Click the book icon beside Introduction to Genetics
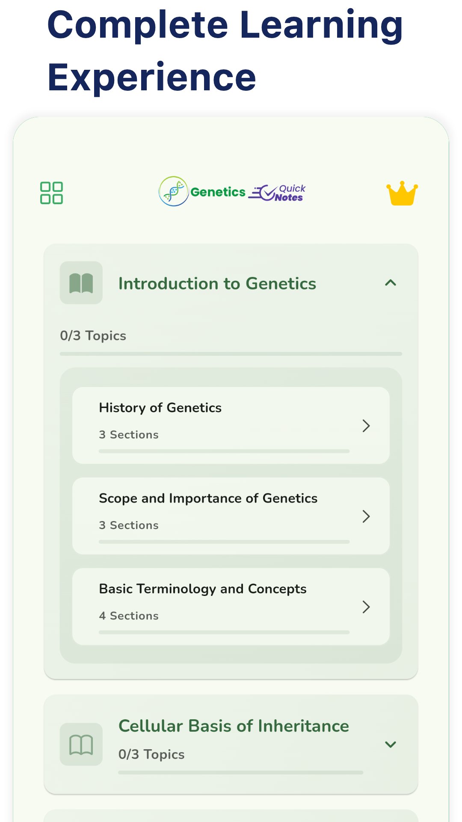This screenshot has width=462, height=822. tap(80, 283)
